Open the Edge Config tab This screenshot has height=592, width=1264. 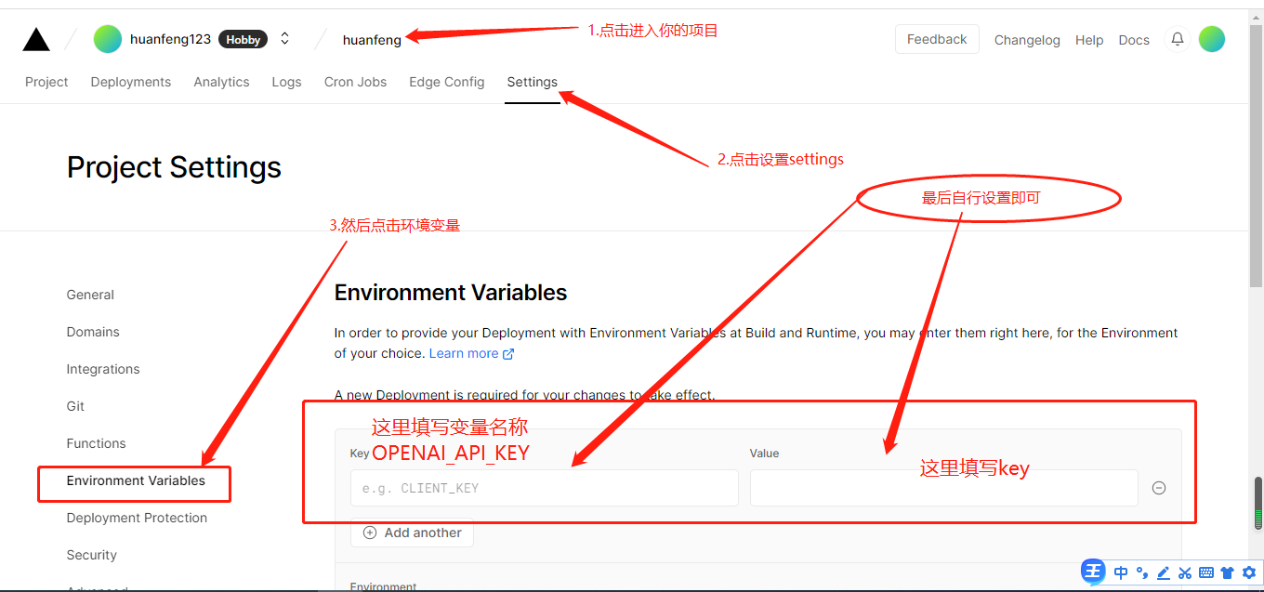tap(446, 82)
